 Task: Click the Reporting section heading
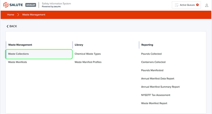(x=147, y=45)
